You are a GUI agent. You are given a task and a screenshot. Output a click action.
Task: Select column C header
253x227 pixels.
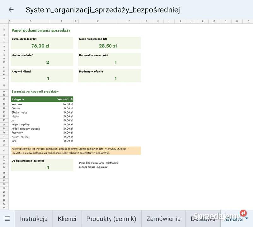62,21
